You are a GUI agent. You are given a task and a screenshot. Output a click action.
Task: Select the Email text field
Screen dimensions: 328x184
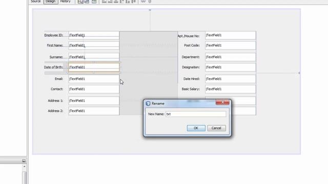[x=94, y=79]
